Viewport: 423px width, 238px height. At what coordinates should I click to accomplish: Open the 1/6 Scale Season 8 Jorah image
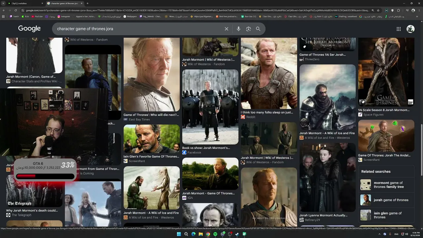pos(386,72)
